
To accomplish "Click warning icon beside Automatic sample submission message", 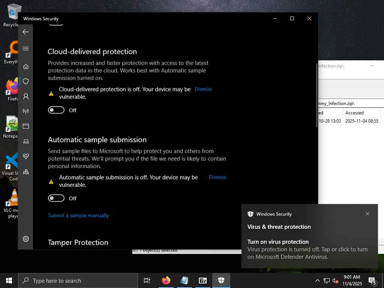I will 51,181.
